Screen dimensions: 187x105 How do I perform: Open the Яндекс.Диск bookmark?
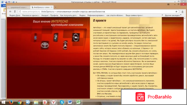point(15,16)
